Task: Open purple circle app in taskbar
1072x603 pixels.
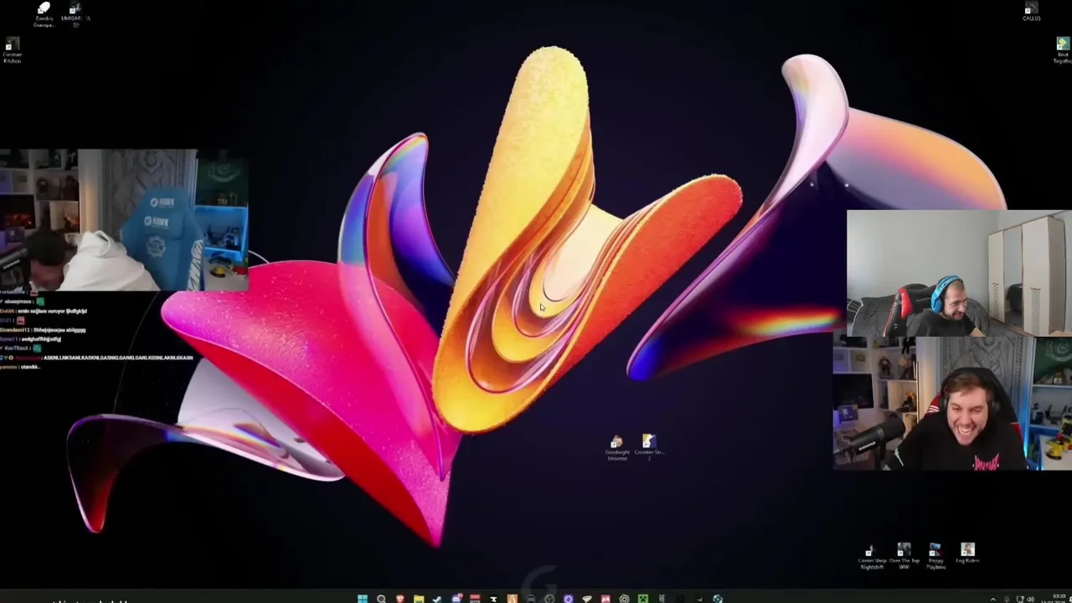Action: coord(568,599)
